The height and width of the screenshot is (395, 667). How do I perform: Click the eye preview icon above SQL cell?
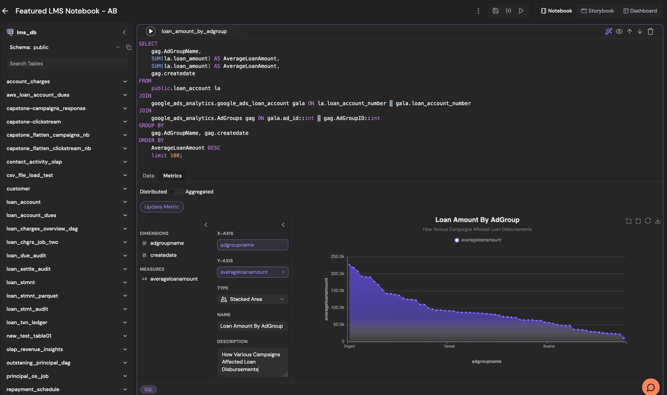coord(619,32)
